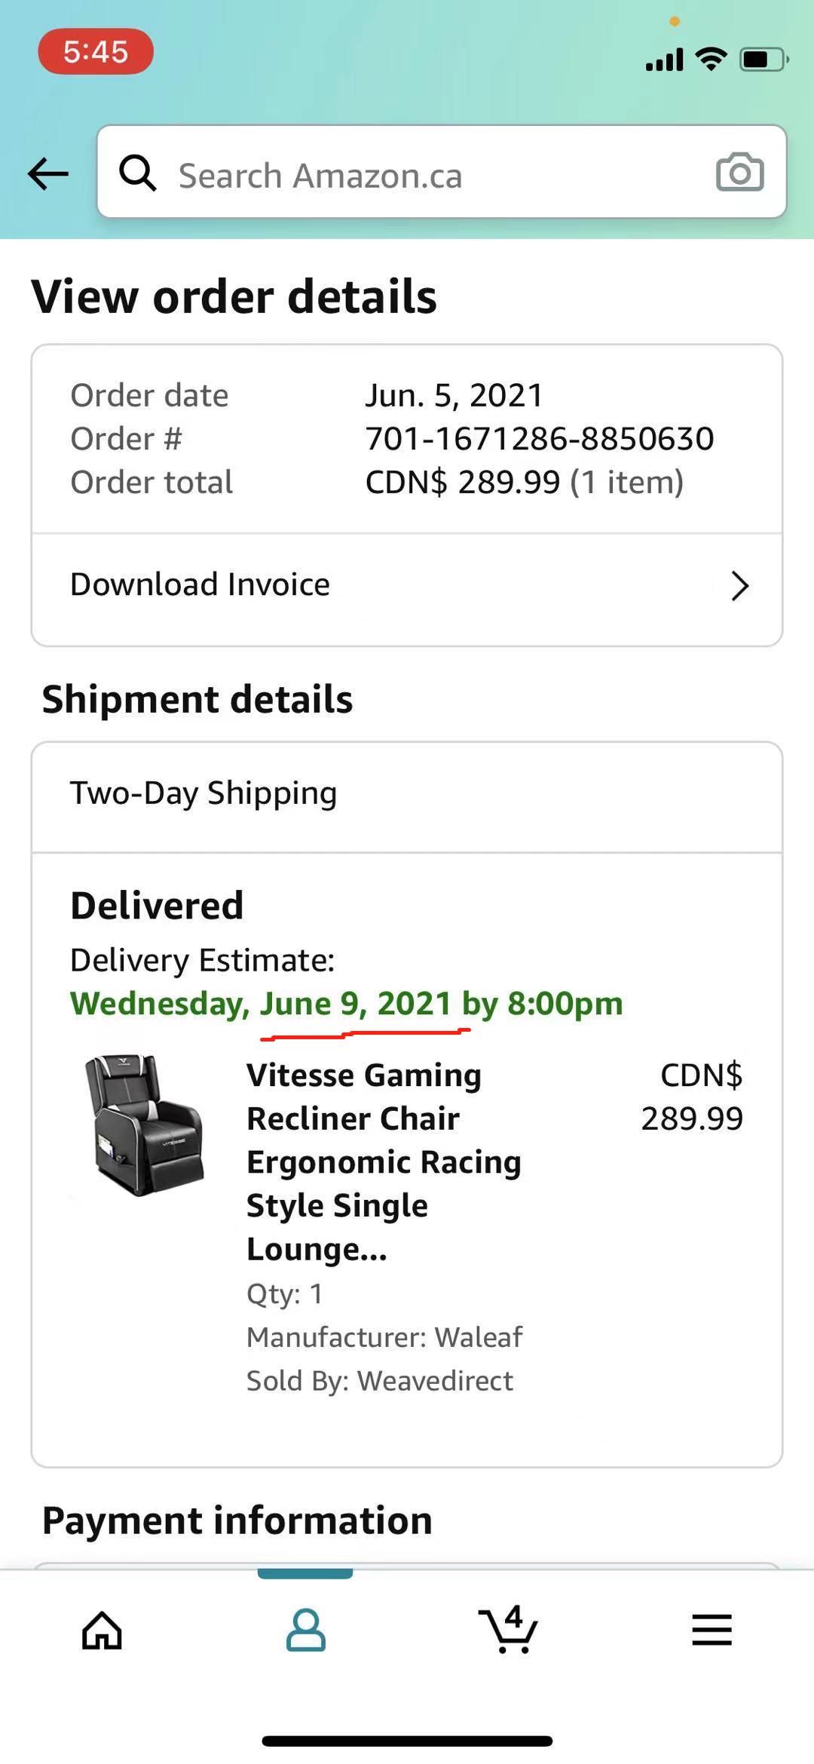Screen dimensions: 814x1764
Task: Open camera search icon
Action: click(x=739, y=173)
